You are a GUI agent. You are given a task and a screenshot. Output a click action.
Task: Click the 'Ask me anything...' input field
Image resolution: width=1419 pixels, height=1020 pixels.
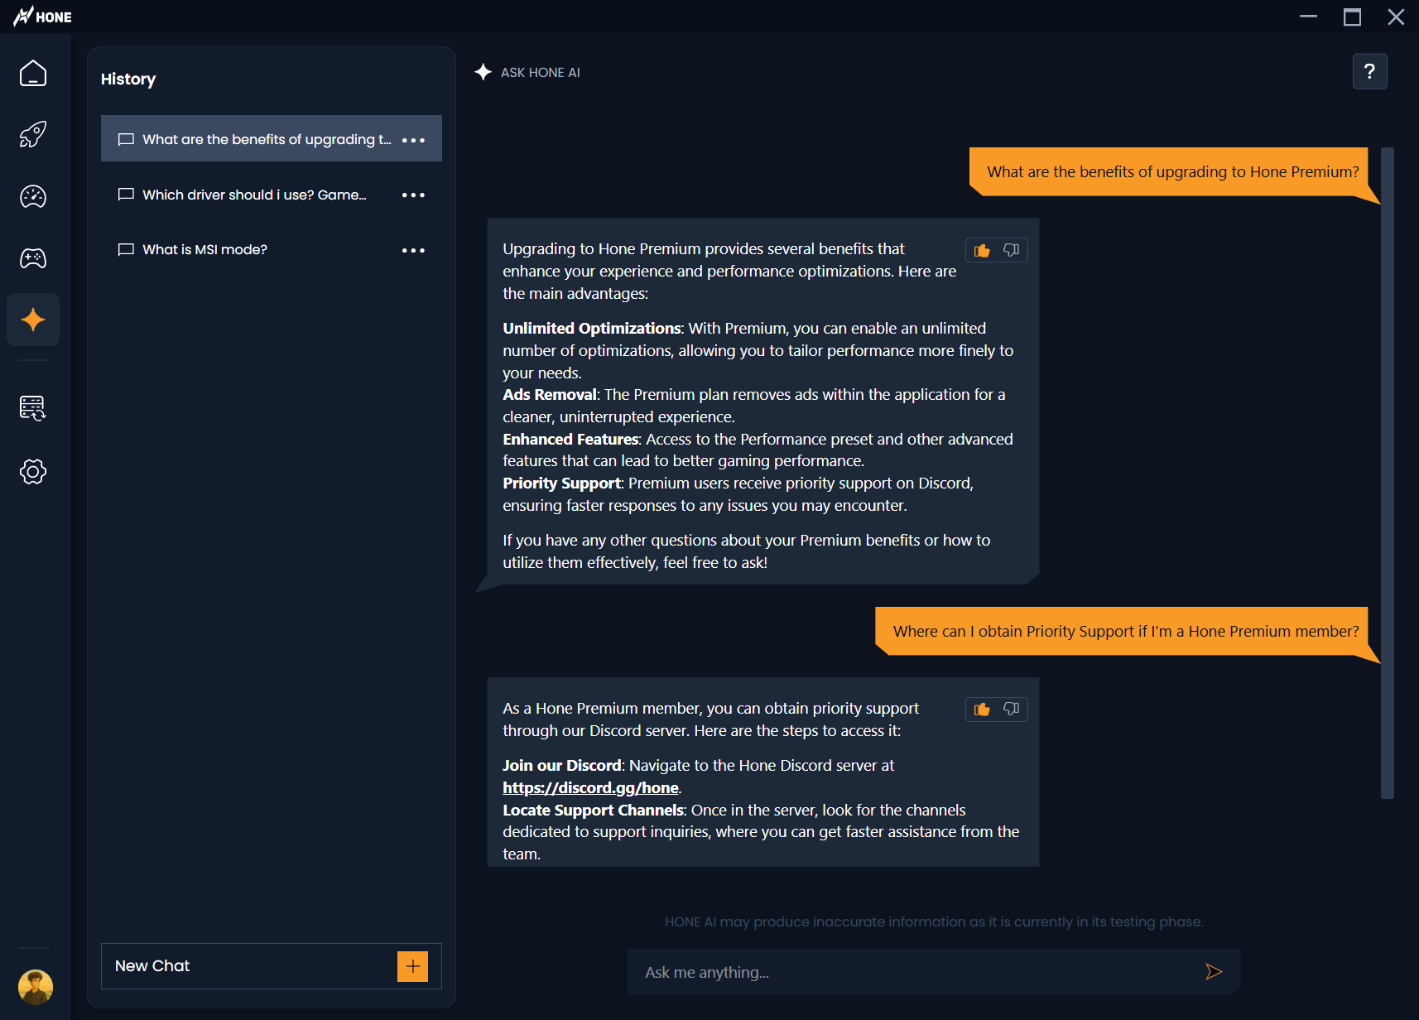[x=911, y=972]
